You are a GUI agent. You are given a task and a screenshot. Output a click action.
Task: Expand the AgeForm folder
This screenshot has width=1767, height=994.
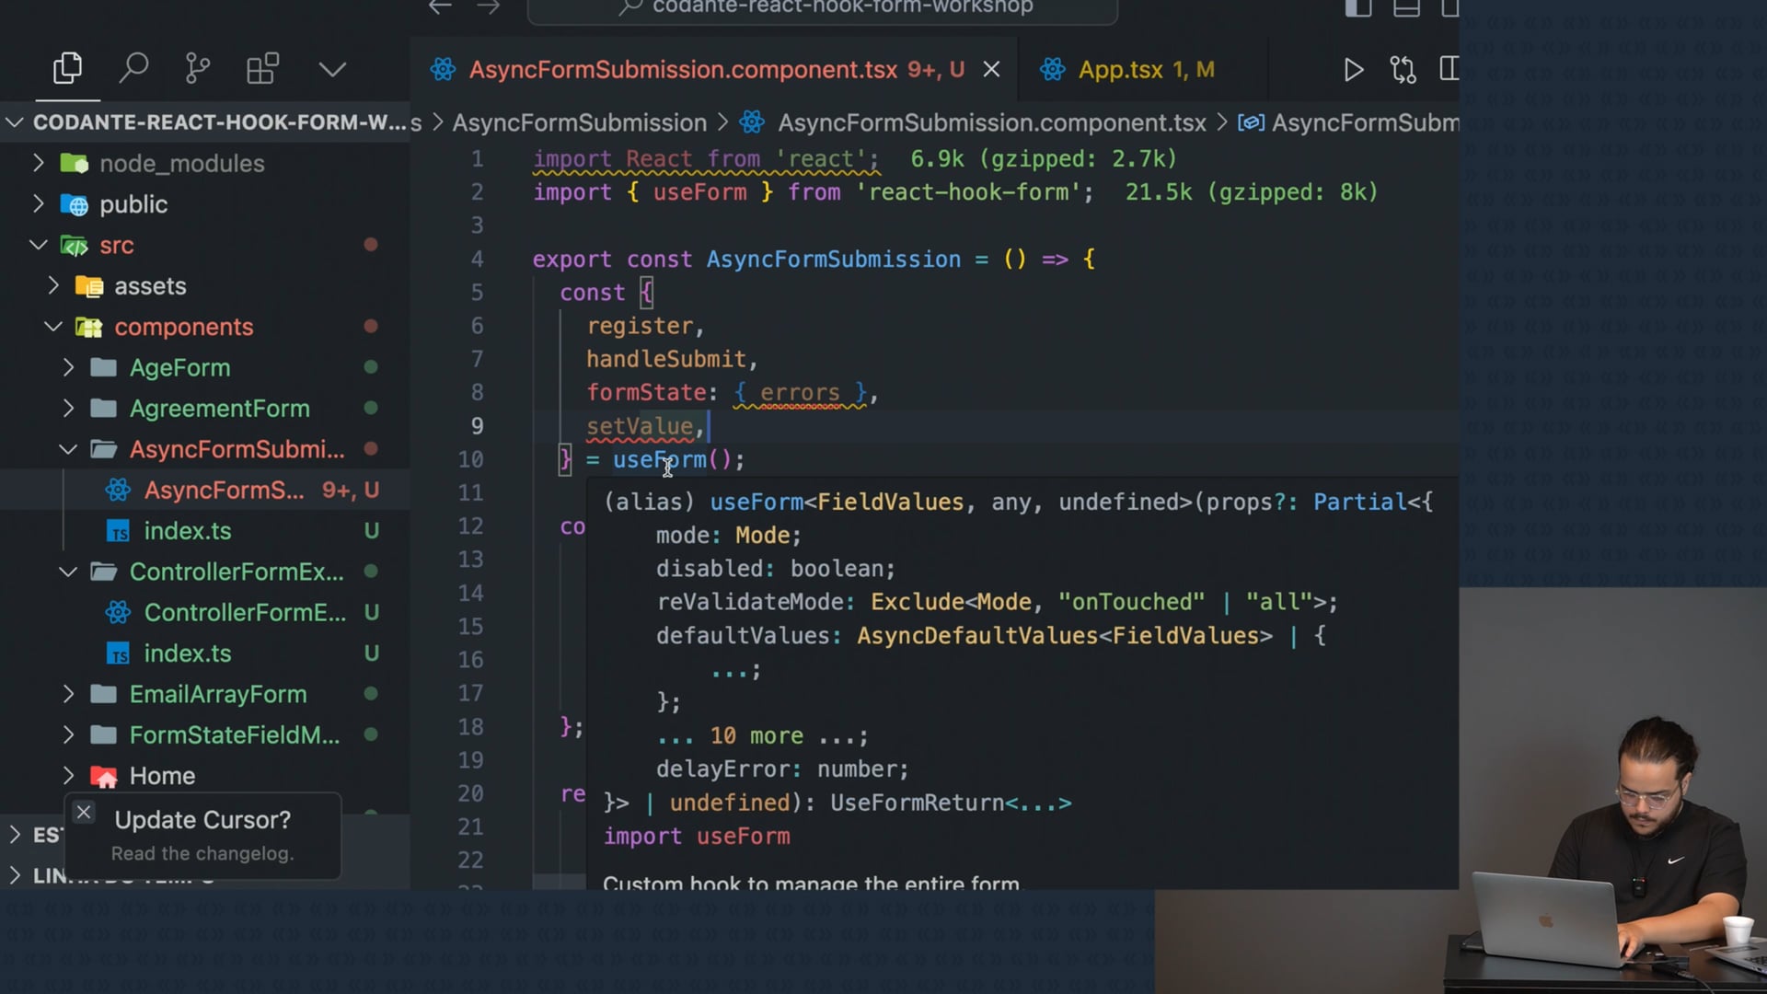(179, 367)
